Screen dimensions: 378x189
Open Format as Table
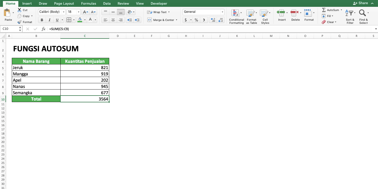tap(251, 17)
